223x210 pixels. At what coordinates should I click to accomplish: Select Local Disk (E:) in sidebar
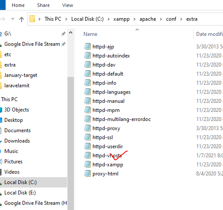click(20, 193)
